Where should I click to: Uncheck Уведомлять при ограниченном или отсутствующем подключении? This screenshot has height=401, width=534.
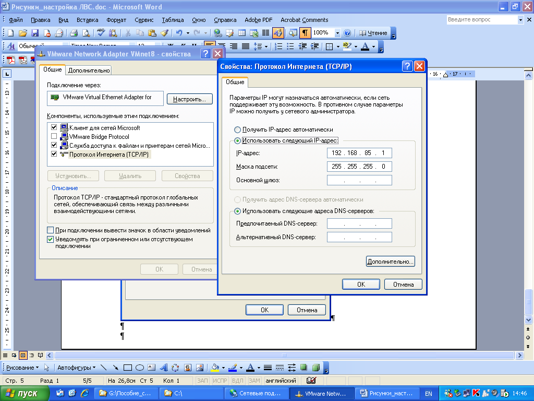(51, 239)
